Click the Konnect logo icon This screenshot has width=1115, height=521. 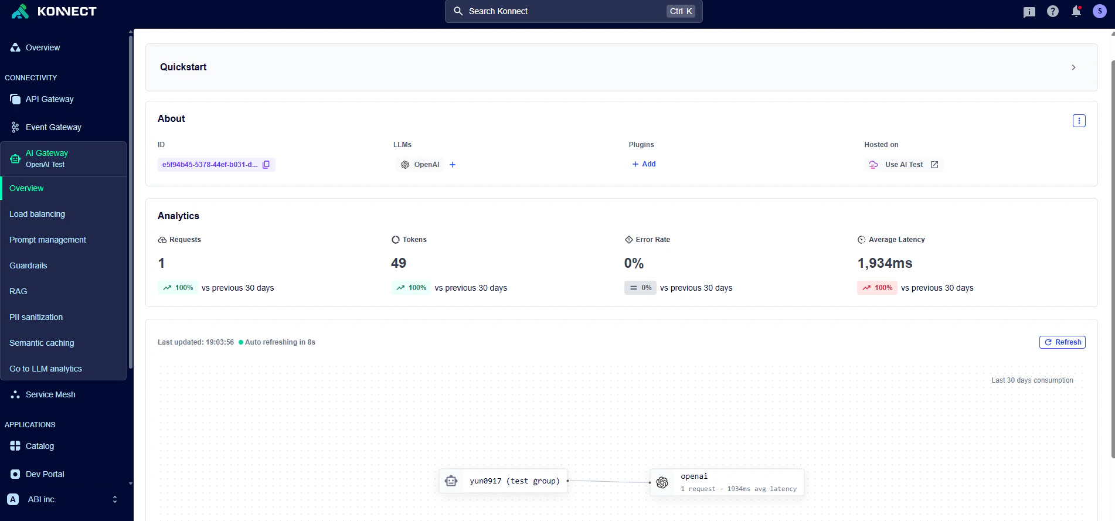point(20,11)
